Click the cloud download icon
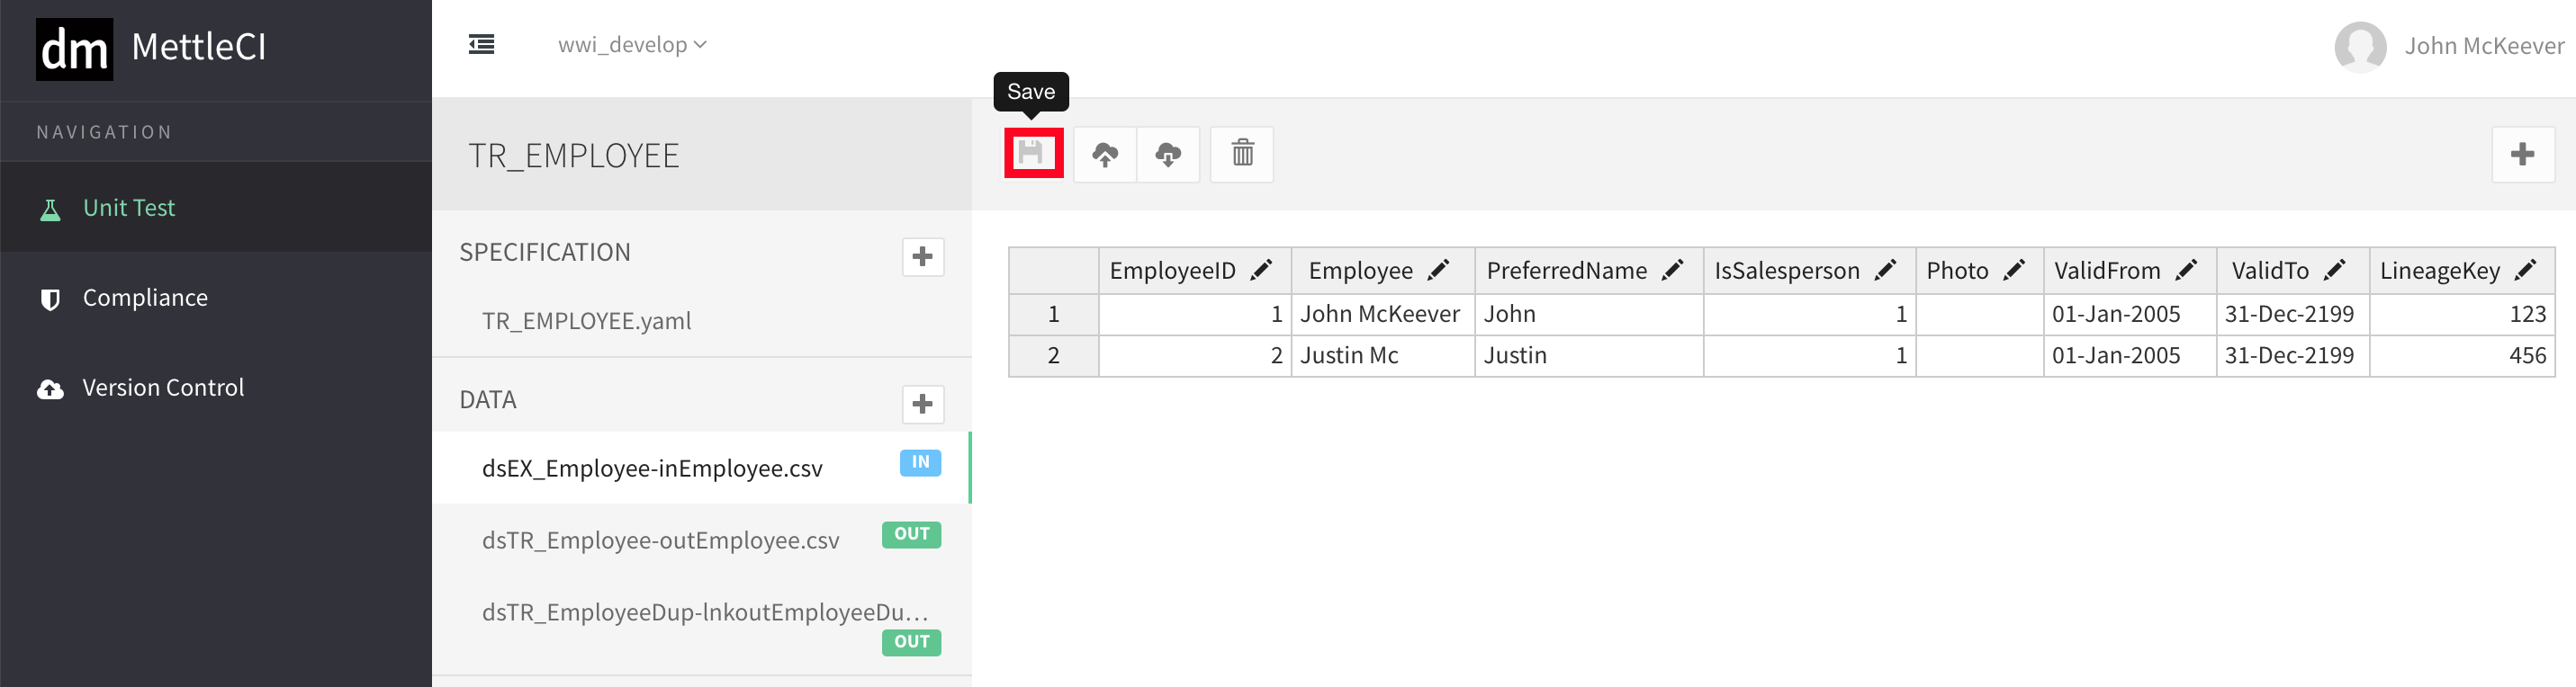 (x=1168, y=155)
